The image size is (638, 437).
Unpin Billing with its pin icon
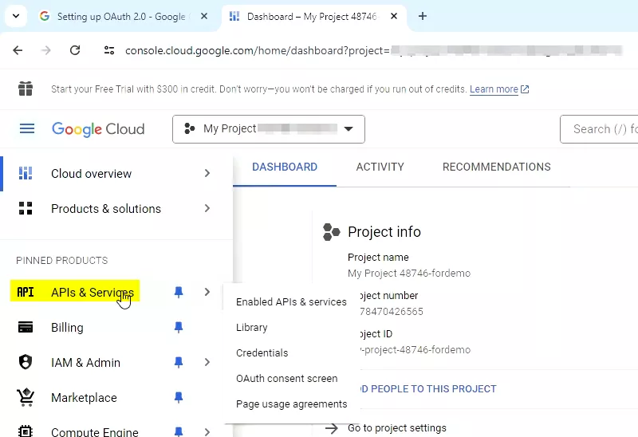point(178,327)
